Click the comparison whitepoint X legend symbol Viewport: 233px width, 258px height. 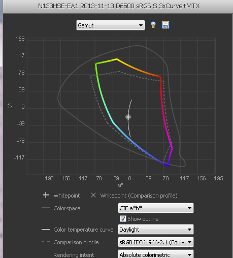coord(93,195)
